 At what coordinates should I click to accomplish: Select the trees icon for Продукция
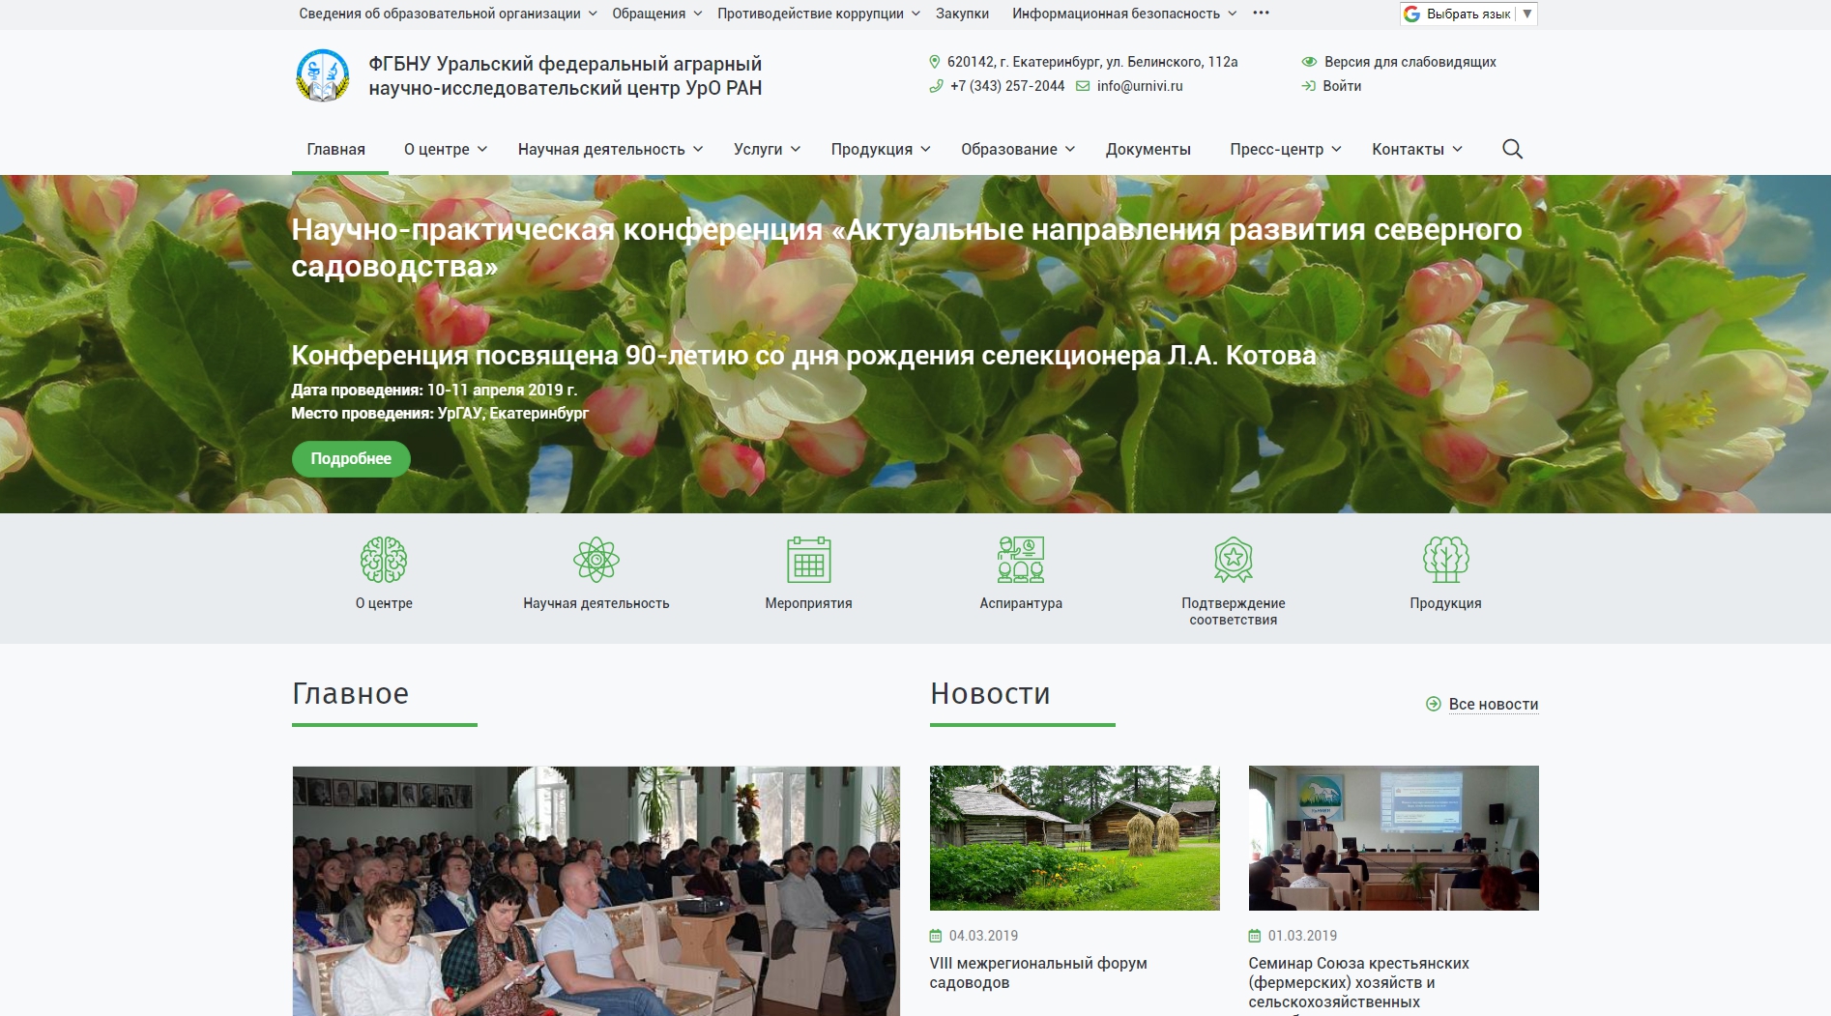pos(1443,558)
